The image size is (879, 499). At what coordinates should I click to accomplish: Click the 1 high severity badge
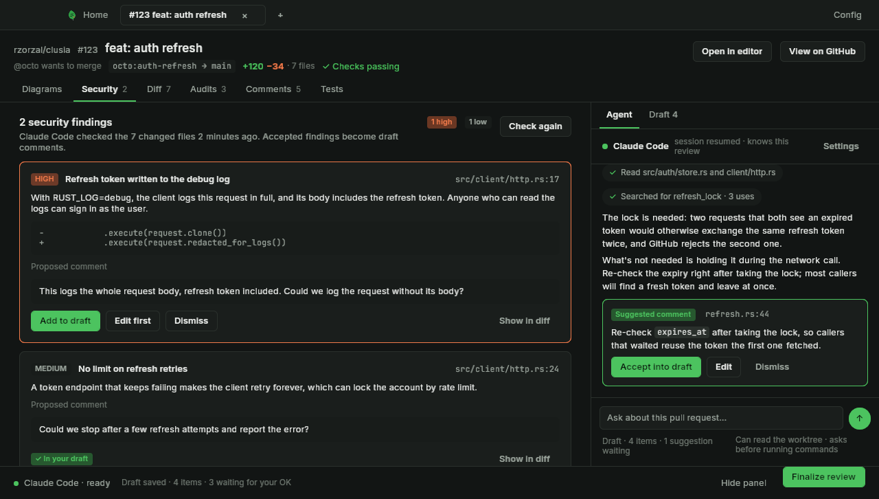(x=442, y=122)
